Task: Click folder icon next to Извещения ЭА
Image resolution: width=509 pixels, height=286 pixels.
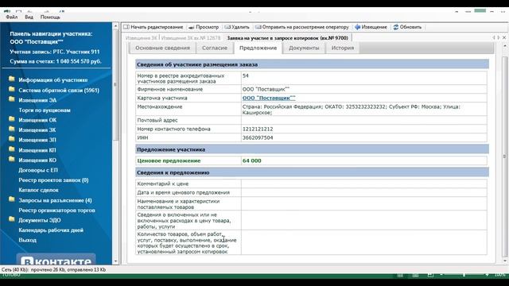Action: point(12,99)
